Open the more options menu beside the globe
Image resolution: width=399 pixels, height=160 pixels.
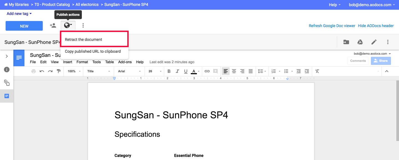tap(83, 26)
